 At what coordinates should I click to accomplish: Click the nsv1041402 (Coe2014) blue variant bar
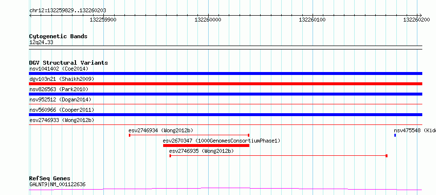(225, 73)
